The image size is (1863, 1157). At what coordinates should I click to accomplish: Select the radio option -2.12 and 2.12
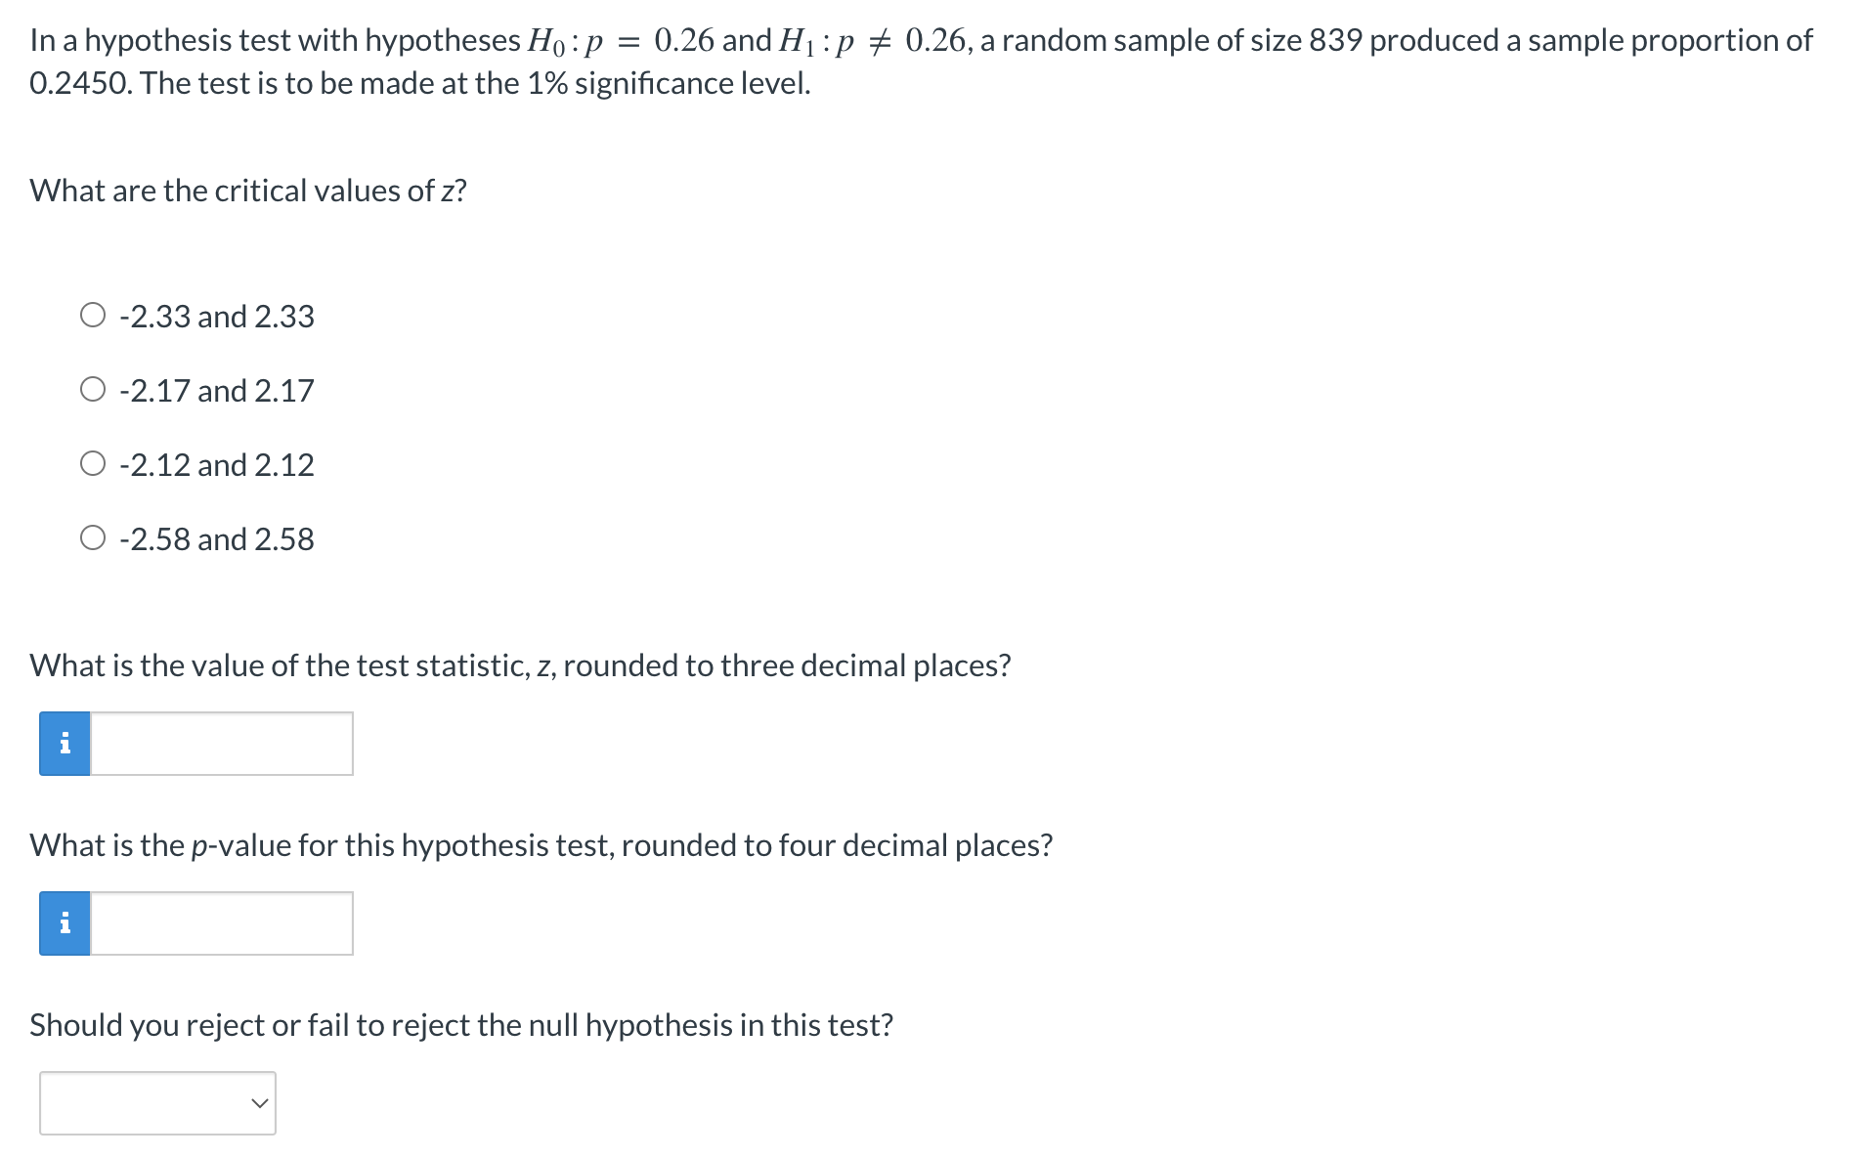click(x=94, y=462)
